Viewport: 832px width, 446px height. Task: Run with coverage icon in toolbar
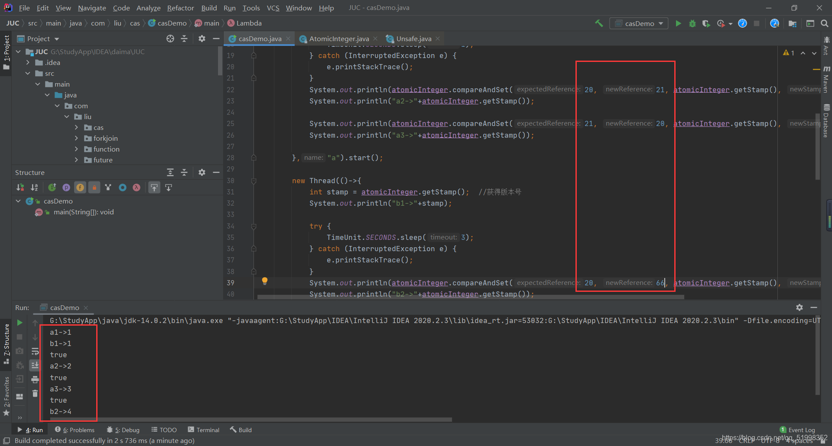[x=706, y=23]
